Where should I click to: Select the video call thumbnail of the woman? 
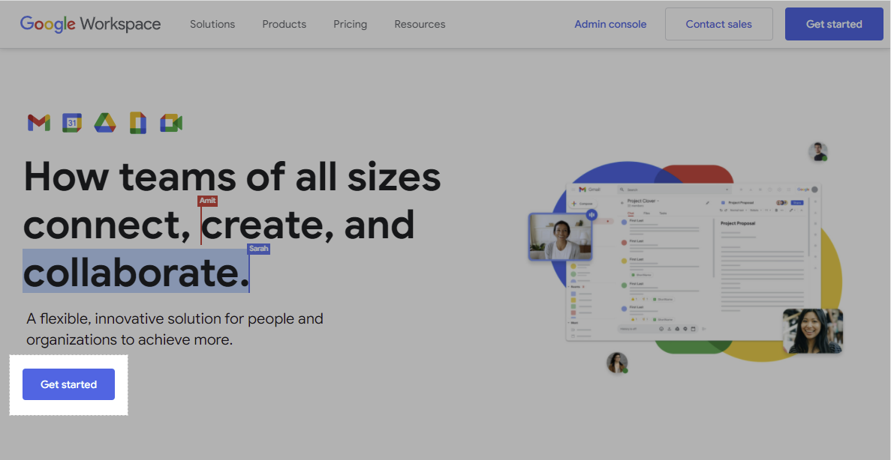[x=559, y=237]
